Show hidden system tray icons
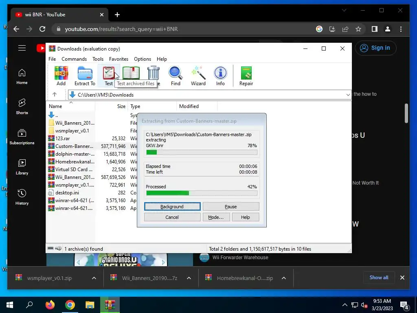The image size is (417, 313). click(x=345, y=305)
